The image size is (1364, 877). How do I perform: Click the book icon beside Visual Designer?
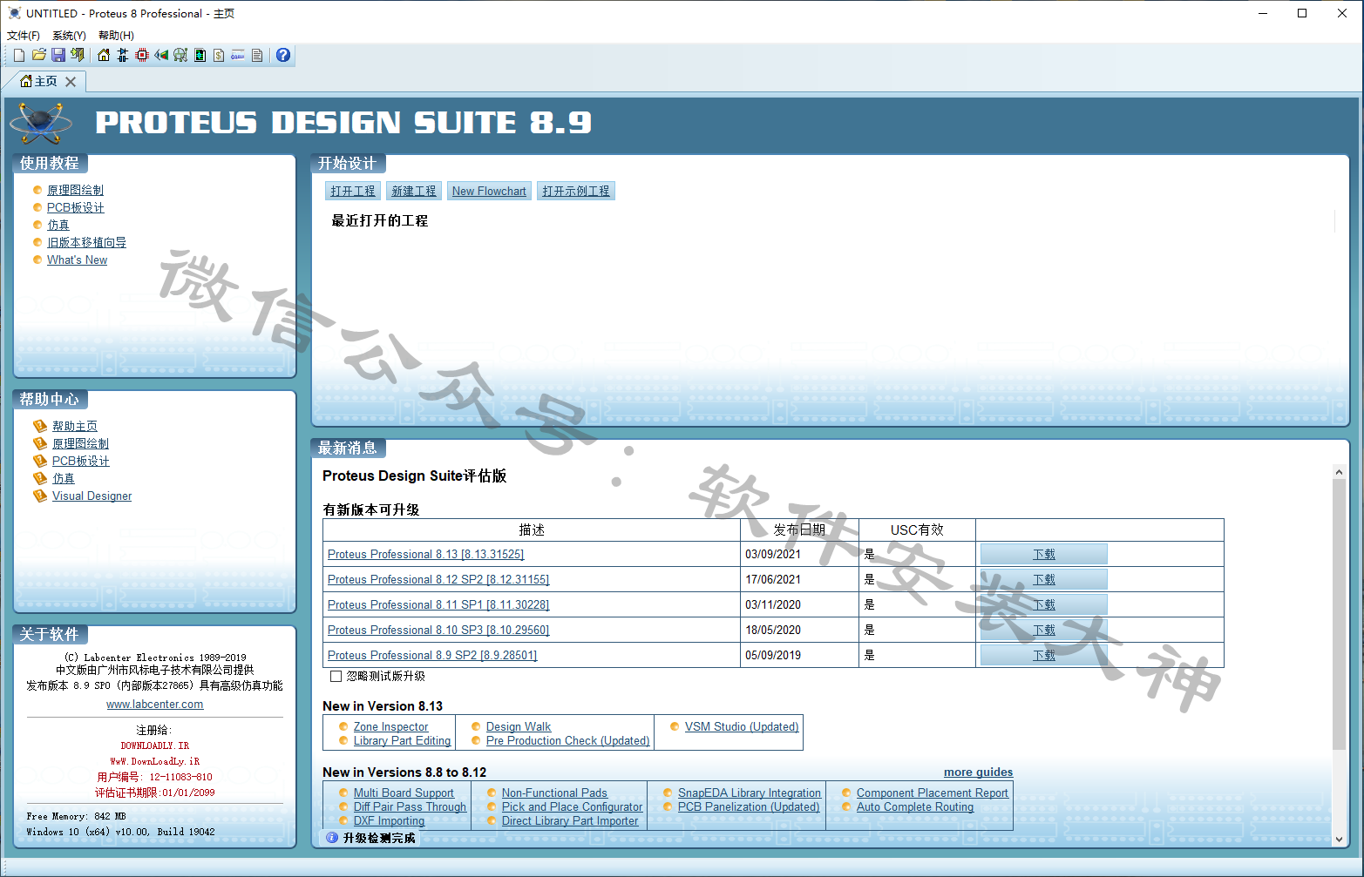(40, 496)
